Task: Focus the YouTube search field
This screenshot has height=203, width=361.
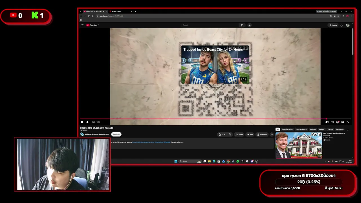Action: [210, 25]
